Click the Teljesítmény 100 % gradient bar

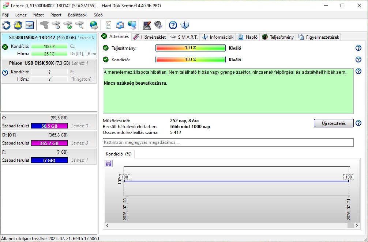click(x=190, y=48)
